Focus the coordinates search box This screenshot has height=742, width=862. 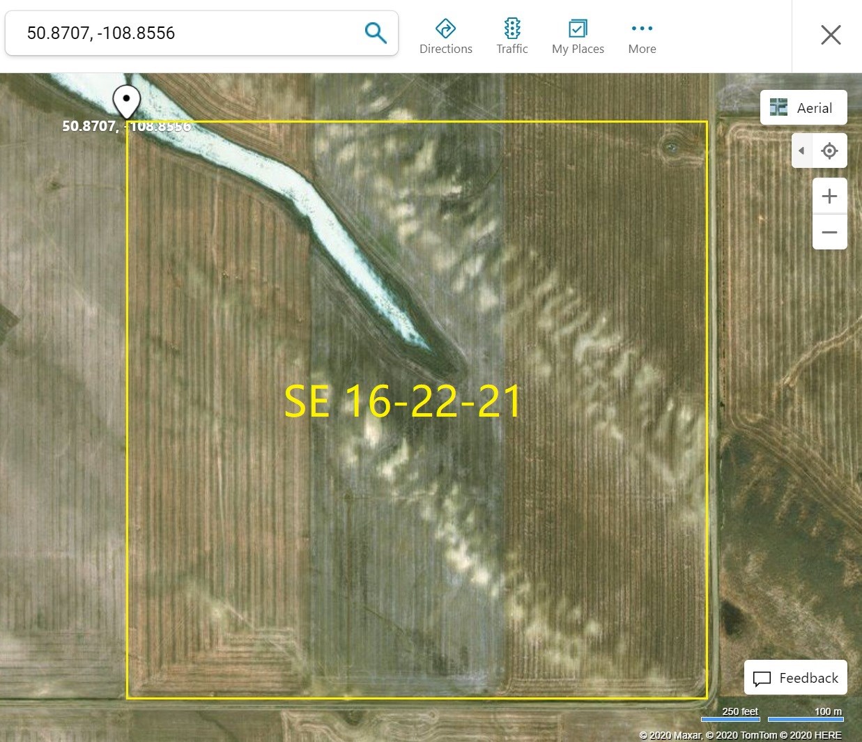[x=188, y=33]
